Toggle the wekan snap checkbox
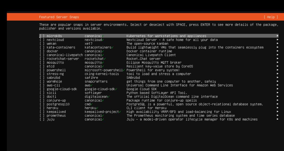The height and width of the screenshot is (151, 284). pyautogui.click(x=42, y=43)
